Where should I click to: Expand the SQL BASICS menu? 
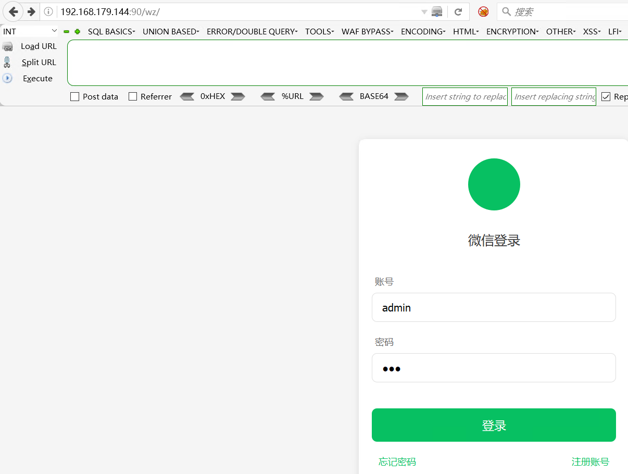(x=111, y=32)
